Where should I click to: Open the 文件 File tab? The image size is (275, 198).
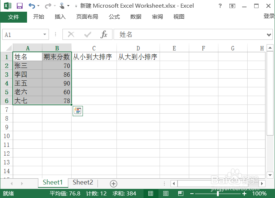click(14, 17)
